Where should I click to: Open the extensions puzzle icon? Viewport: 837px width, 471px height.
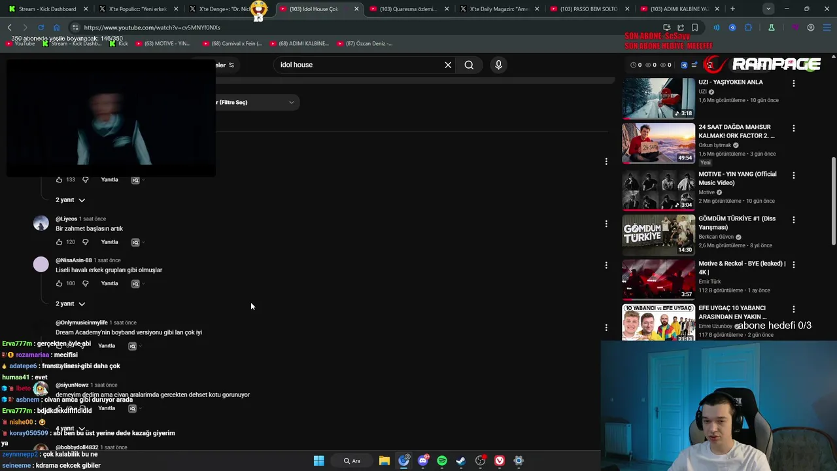(748, 27)
